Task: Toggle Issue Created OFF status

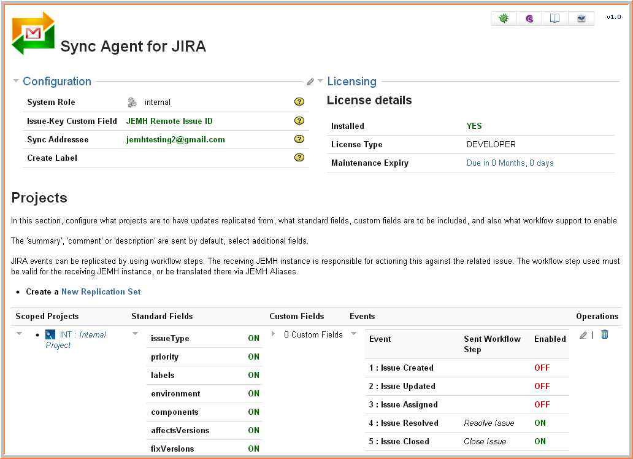Action: pyautogui.click(x=542, y=368)
